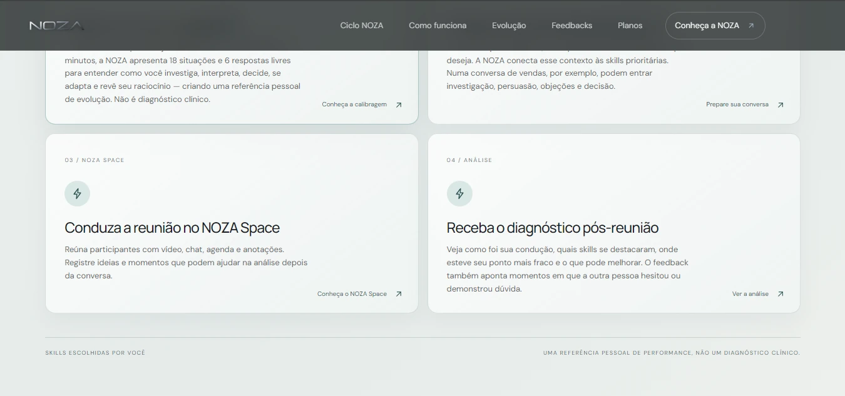Click the Conheça a NOZA button
The height and width of the screenshot is (396, 845).
pyautogui.click(x=715, y=26)
